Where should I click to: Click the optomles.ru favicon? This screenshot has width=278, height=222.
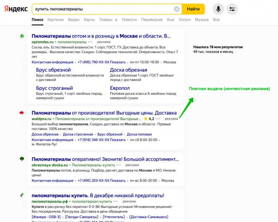pyautogui.click(x=22, y=36)
